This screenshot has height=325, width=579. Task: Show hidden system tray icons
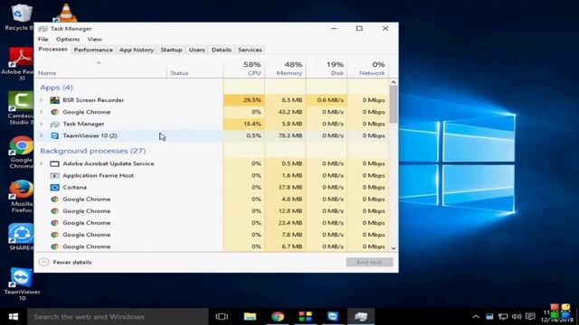476,317
